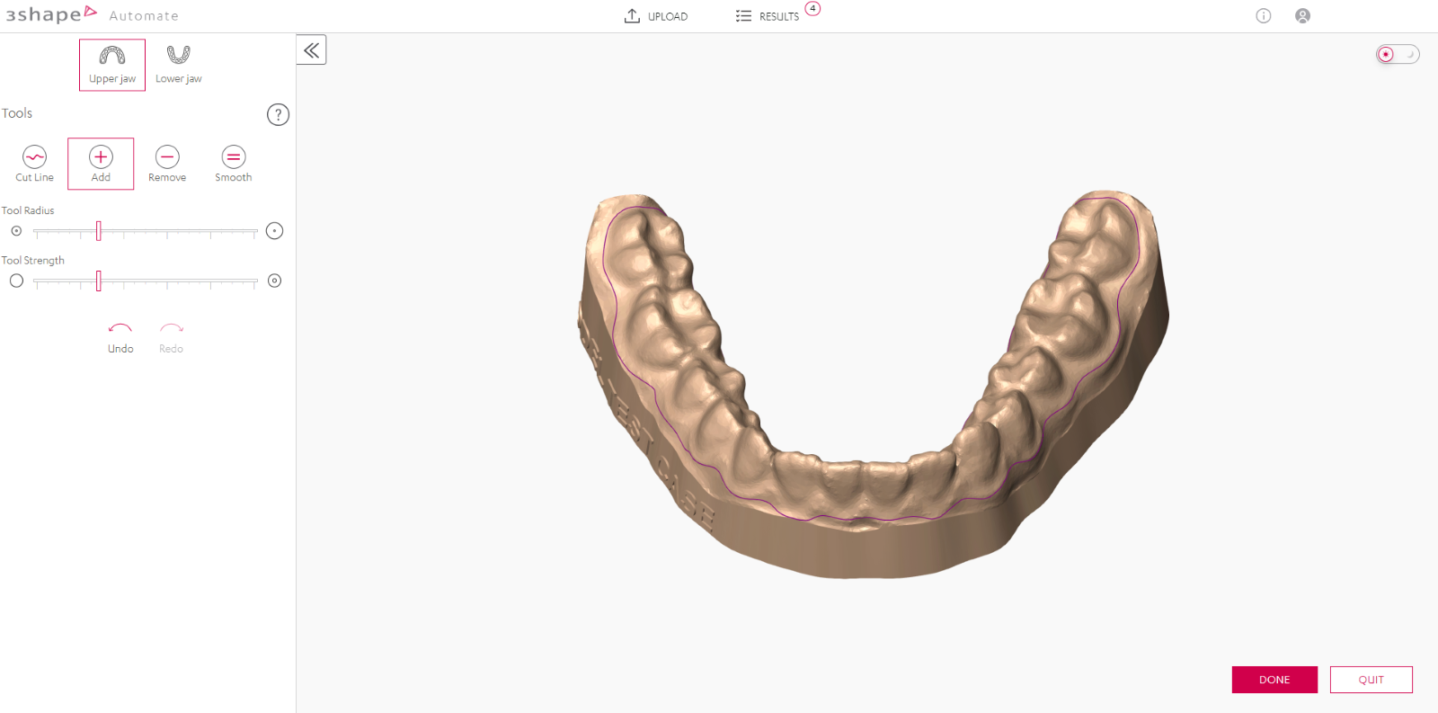
Task: Select the Cut Line tool
Action: coord(34,163)
